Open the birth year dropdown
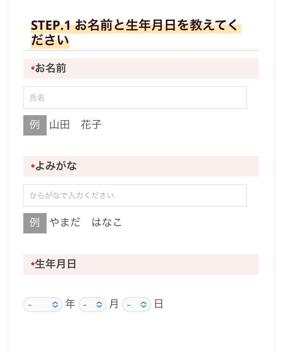This screenshot has width=282, height=352. (42, 305)
